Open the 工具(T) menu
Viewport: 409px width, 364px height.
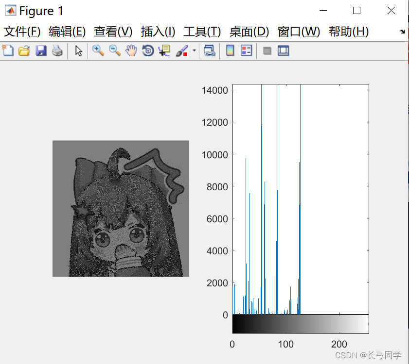202,32
